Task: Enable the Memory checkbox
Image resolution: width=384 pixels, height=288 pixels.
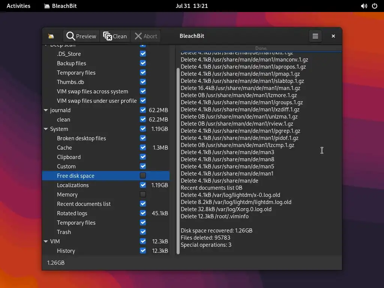Action: click(x=143, y=195)
